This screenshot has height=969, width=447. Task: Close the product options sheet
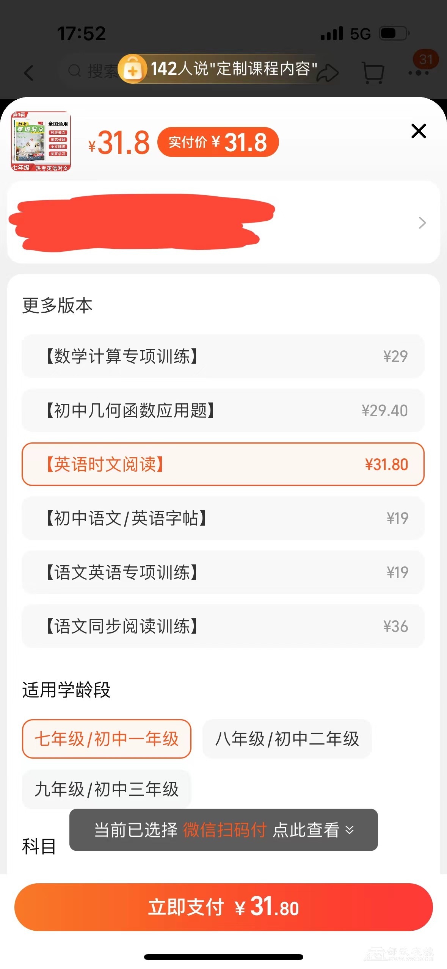click(x=419, y=131)
